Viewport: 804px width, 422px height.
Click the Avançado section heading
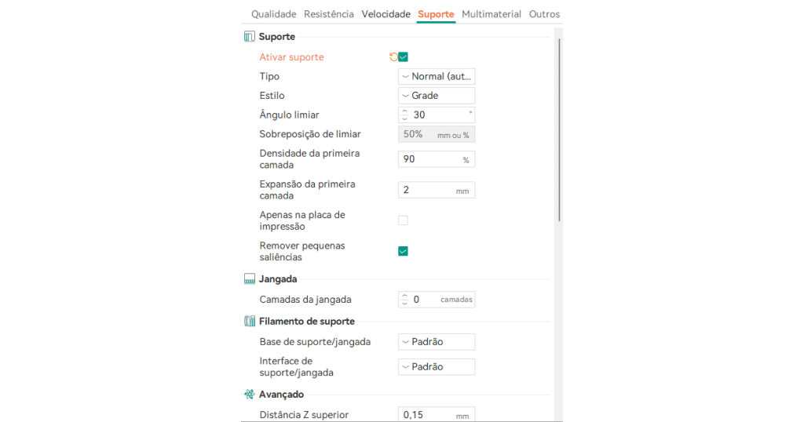click(x=281, y=395)
